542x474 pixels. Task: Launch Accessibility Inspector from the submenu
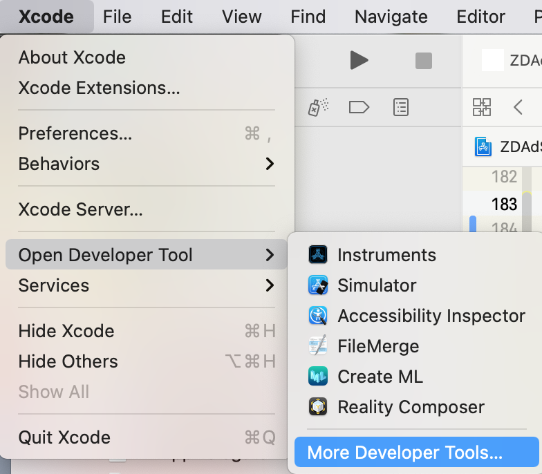point(416,316)
